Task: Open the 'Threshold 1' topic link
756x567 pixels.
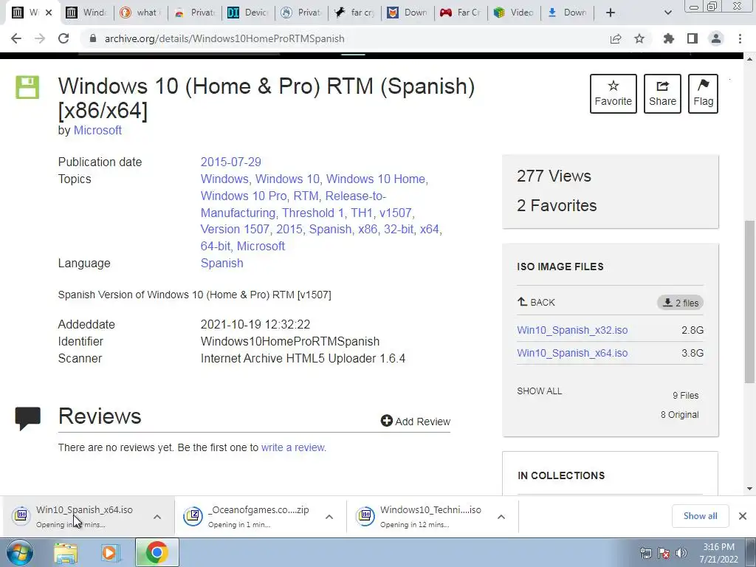Action: coord(313,213)
